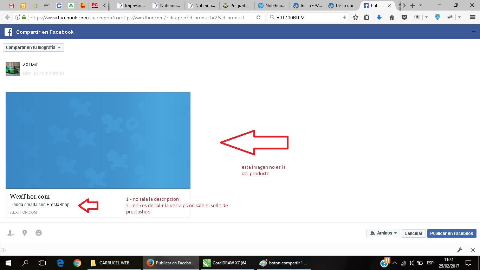Open the volume control in tray

tap(411, 263)
